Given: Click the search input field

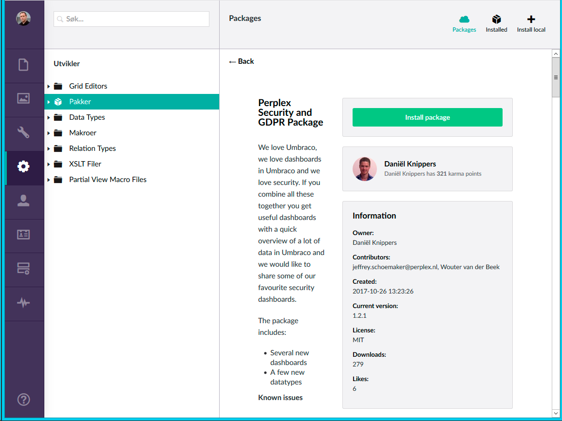Looking at the screenshot, I should (131, 19).
